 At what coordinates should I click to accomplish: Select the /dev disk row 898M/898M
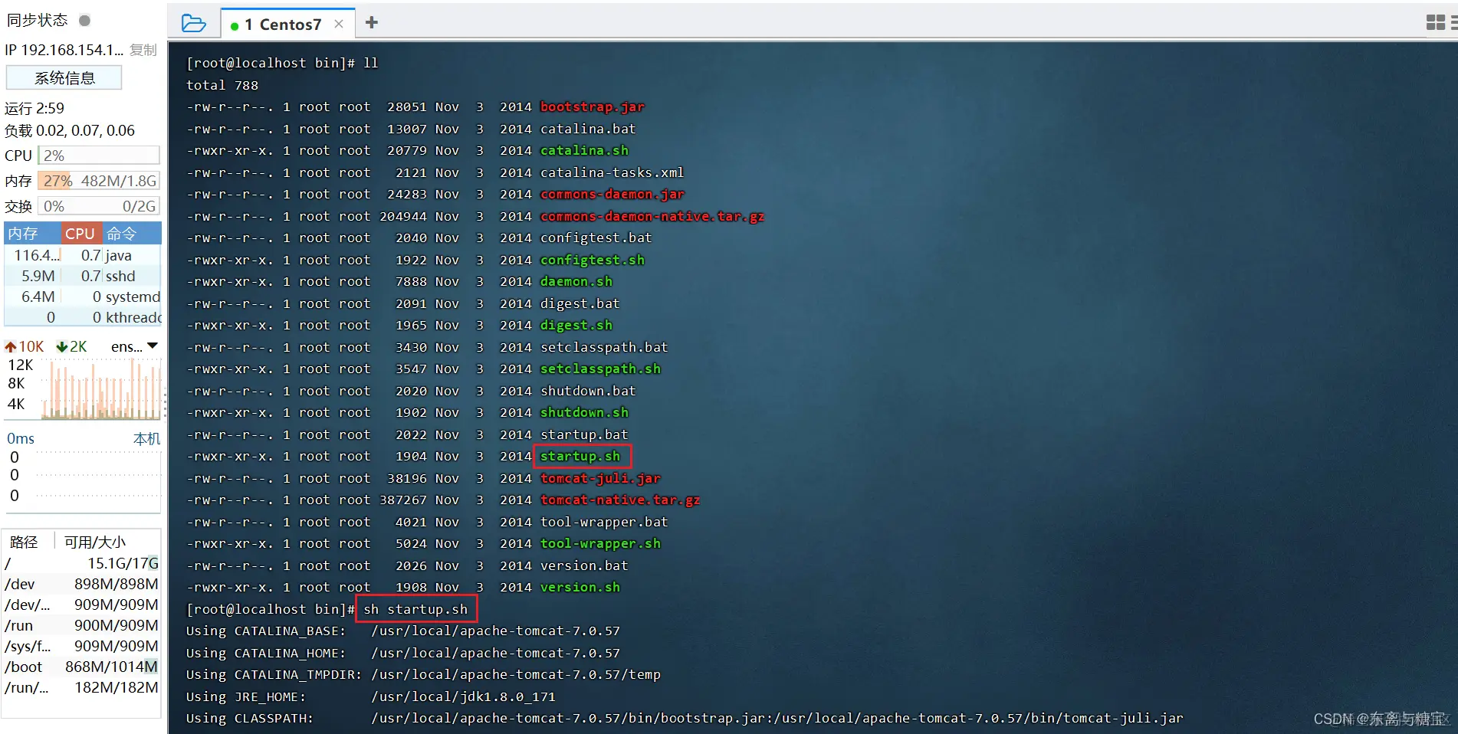click(81, 584)
